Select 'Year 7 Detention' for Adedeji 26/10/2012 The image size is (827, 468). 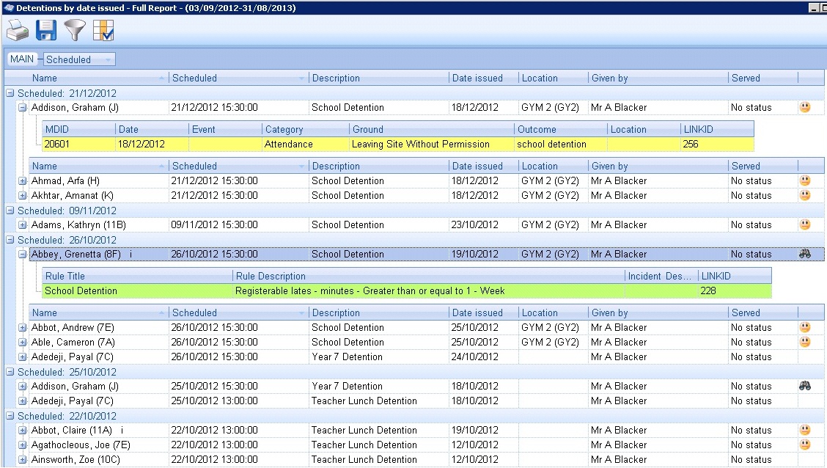379,357
